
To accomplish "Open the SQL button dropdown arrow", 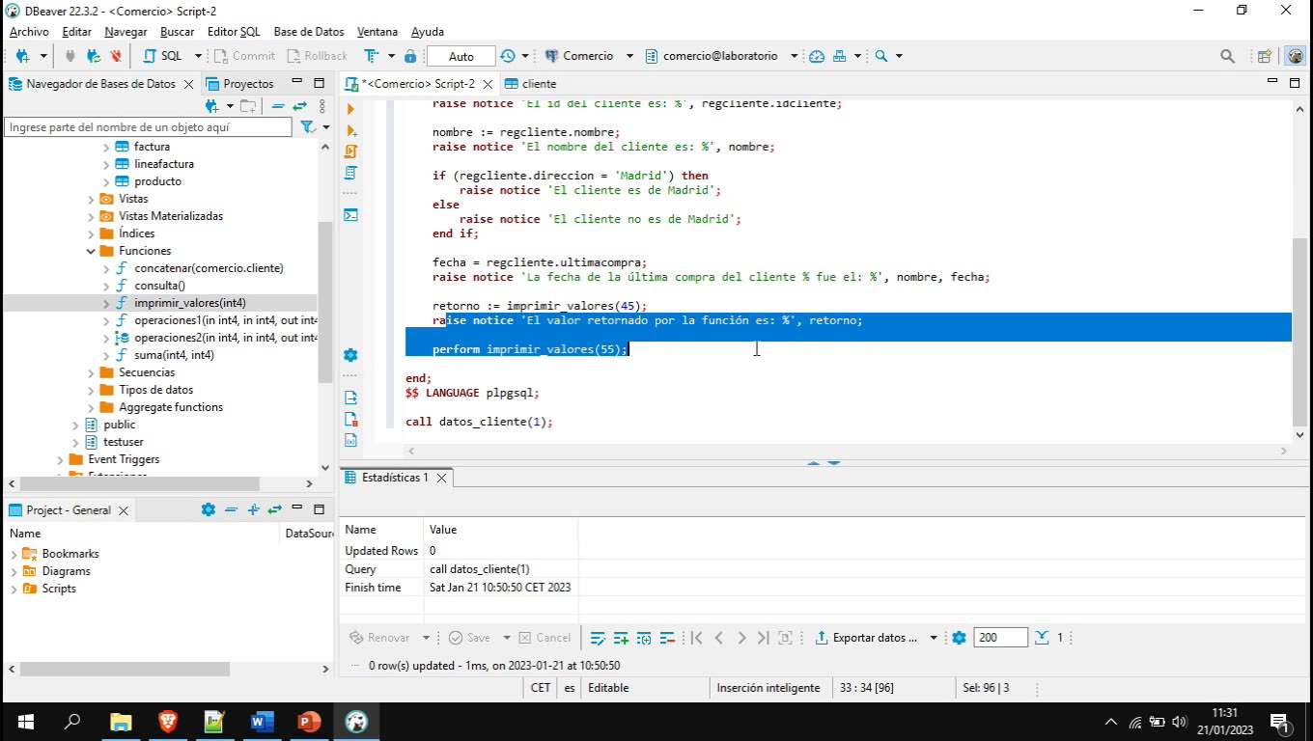I will [198, 56].
